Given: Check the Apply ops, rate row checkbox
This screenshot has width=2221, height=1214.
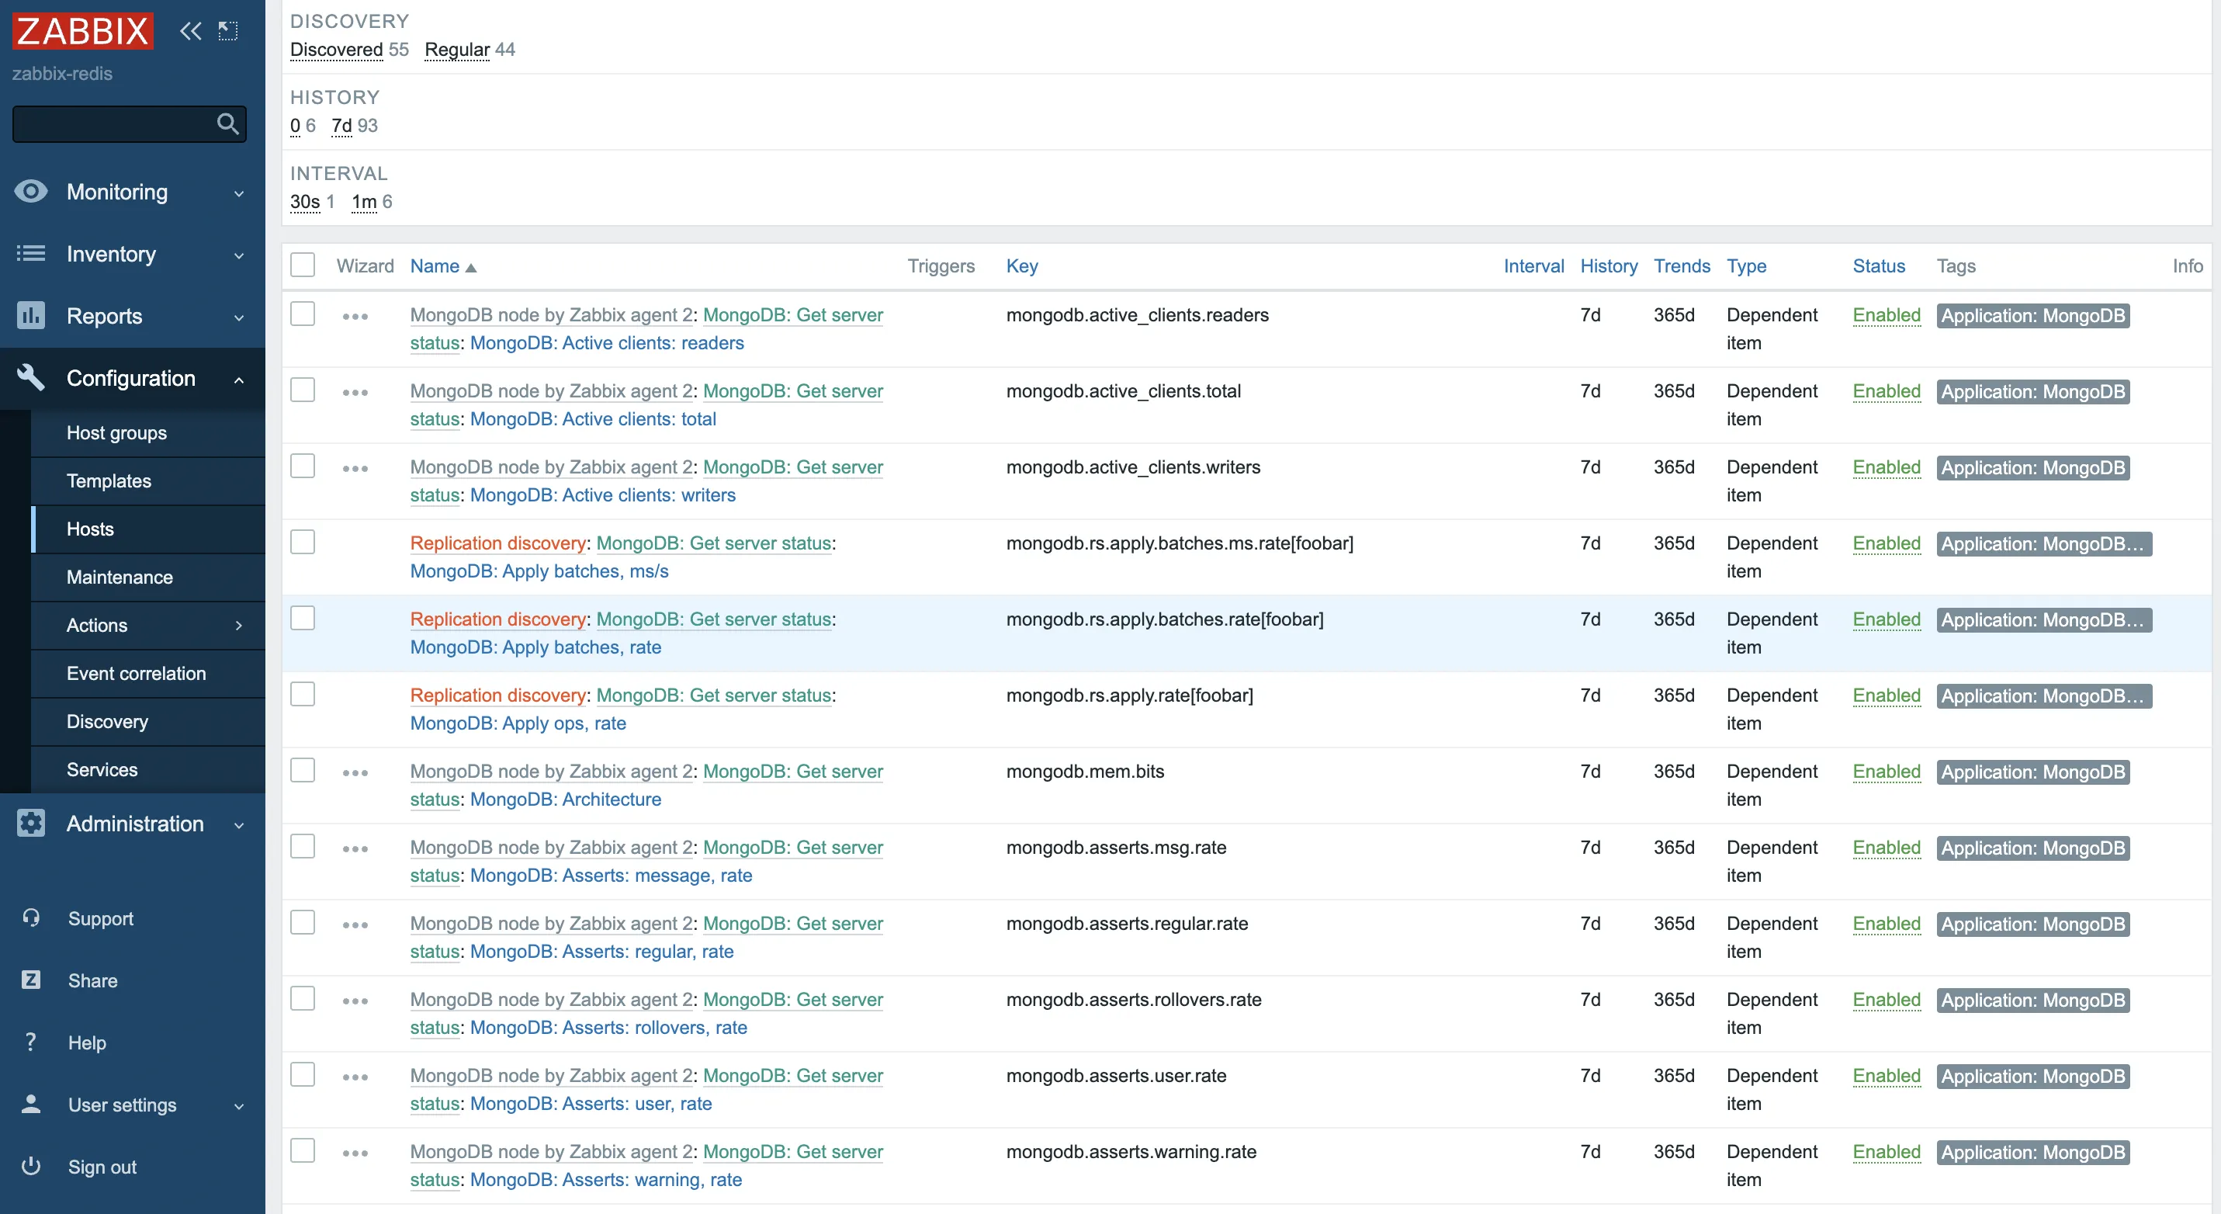Looking at the screenshot, I should [x=303, y=693].
